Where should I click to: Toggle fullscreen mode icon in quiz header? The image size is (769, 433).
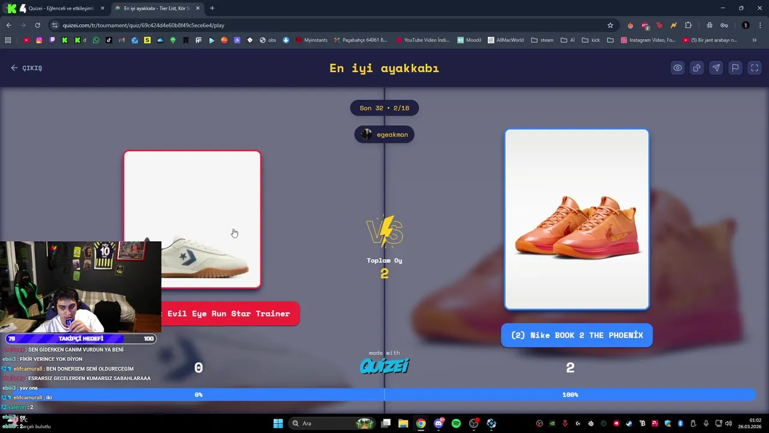755,68
